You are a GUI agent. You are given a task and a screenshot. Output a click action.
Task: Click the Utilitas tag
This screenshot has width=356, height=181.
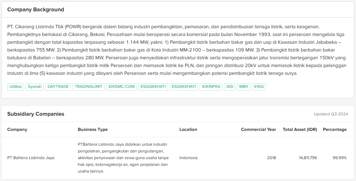(x=16, y=87)
